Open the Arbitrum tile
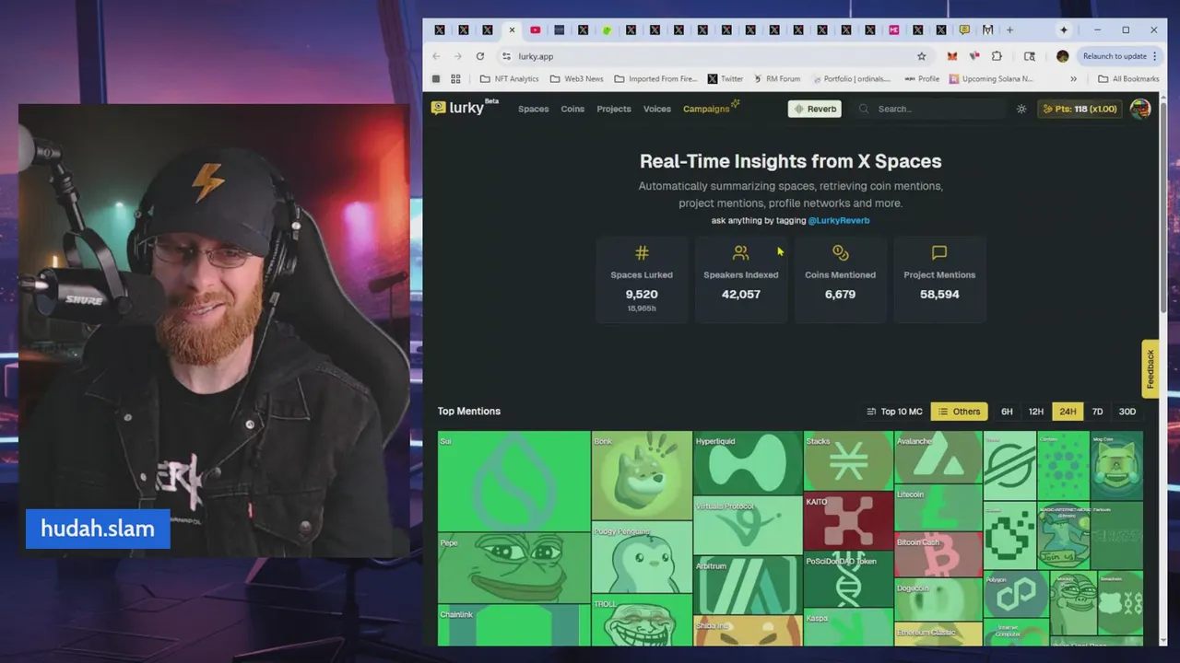This screenshot has height=663, width=1180. tap(748, 585)
